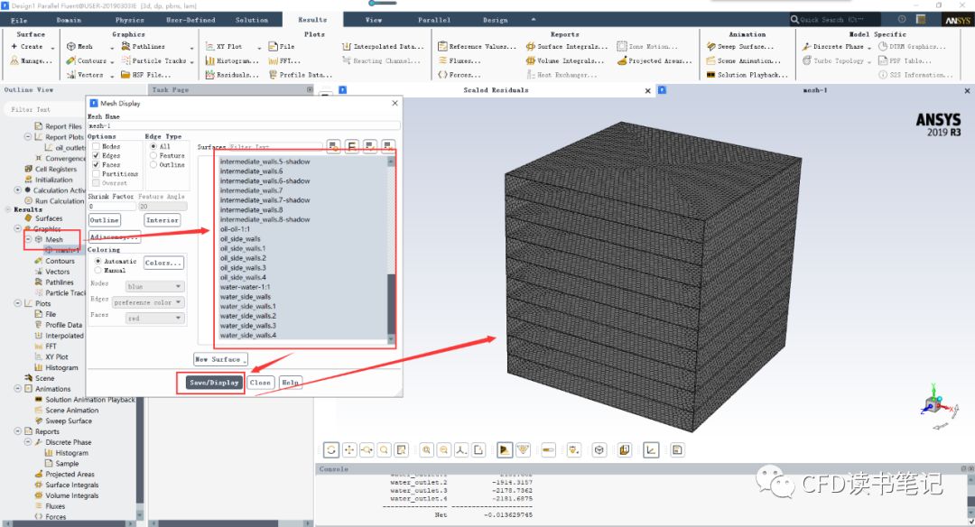Switch to the Scaled Residuals window tab
The width and height of the screenshot is (975, 527).
point(496,90)
